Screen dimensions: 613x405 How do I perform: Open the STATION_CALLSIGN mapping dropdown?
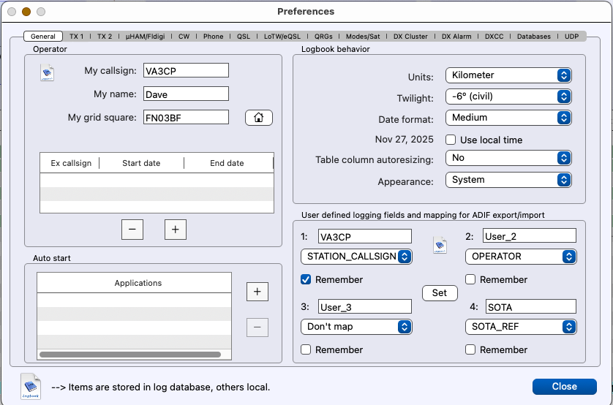(356, 257)
